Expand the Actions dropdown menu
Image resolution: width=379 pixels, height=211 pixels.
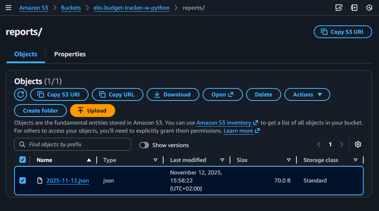tap(307, 94)
